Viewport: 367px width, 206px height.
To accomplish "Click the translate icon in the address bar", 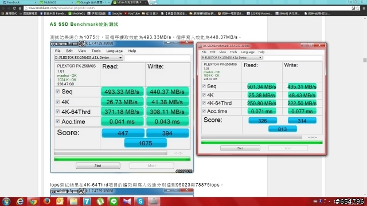I will point(353,8).
